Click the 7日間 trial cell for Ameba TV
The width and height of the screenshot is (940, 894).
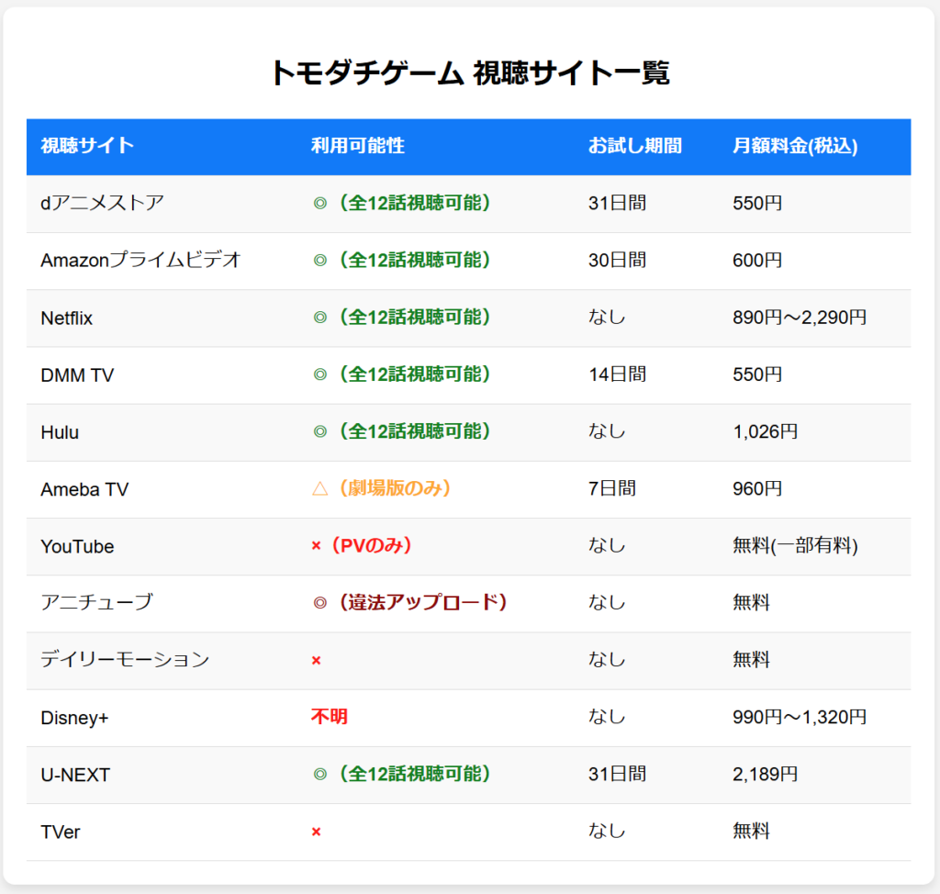coord(612,488)
